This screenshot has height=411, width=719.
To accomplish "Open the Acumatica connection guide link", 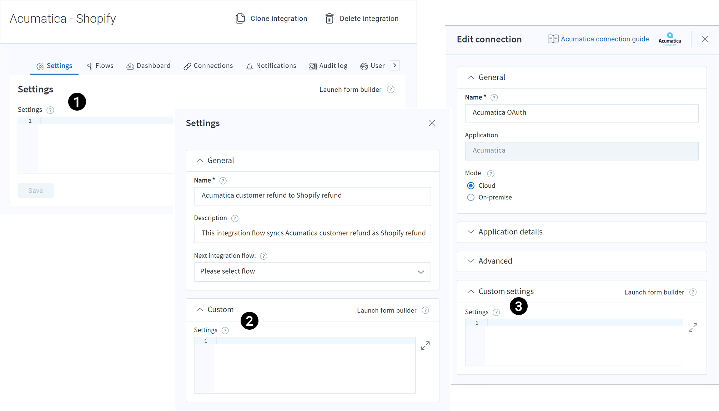I will pyautogui.click(x=605, y=39).
